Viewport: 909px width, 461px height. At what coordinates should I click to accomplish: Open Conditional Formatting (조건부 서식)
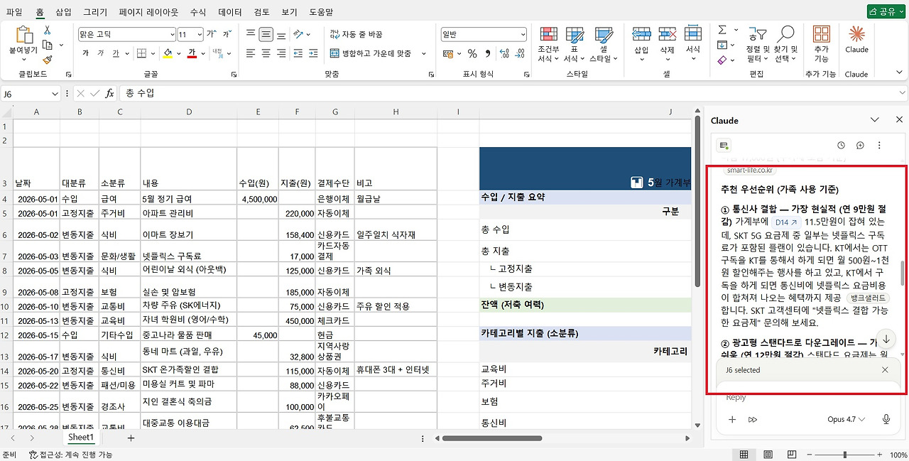(548, 45)
